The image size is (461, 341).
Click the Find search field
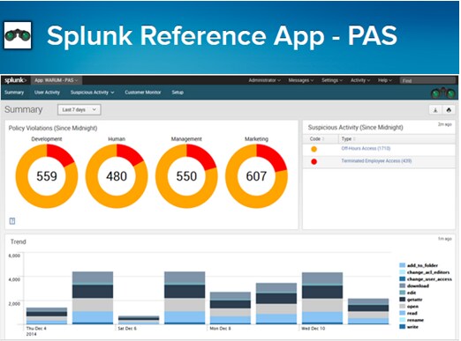[x=427, y=80]
